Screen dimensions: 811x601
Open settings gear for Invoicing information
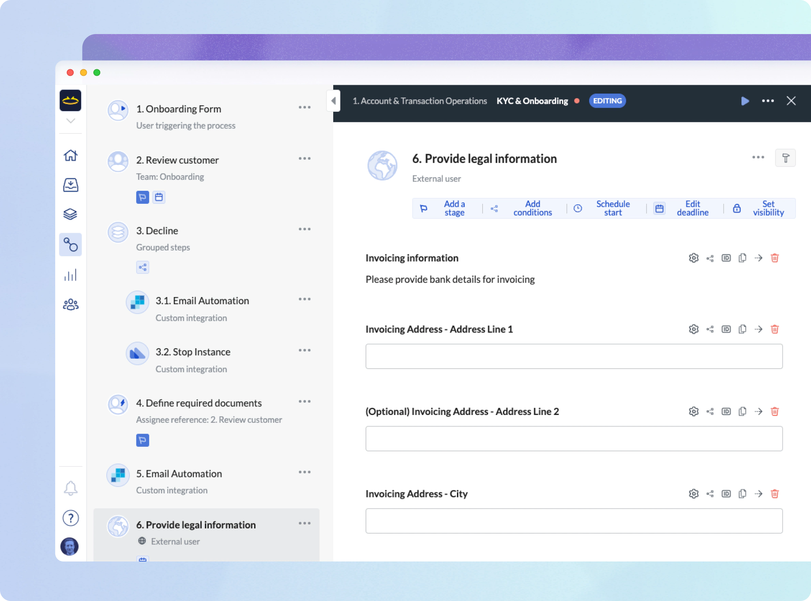pyautogui.click(x=693, y=258)
